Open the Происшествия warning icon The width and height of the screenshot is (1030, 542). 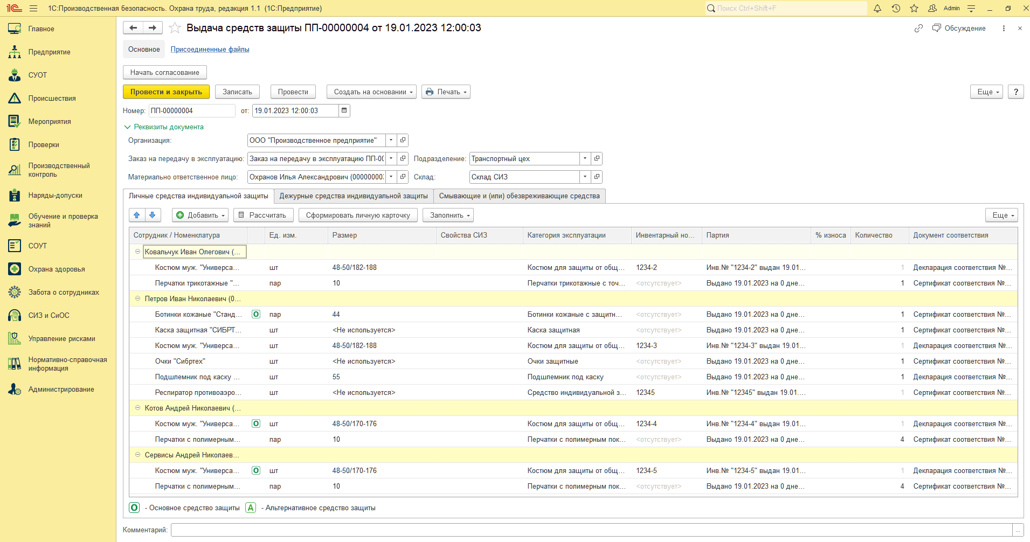[15, 98]
